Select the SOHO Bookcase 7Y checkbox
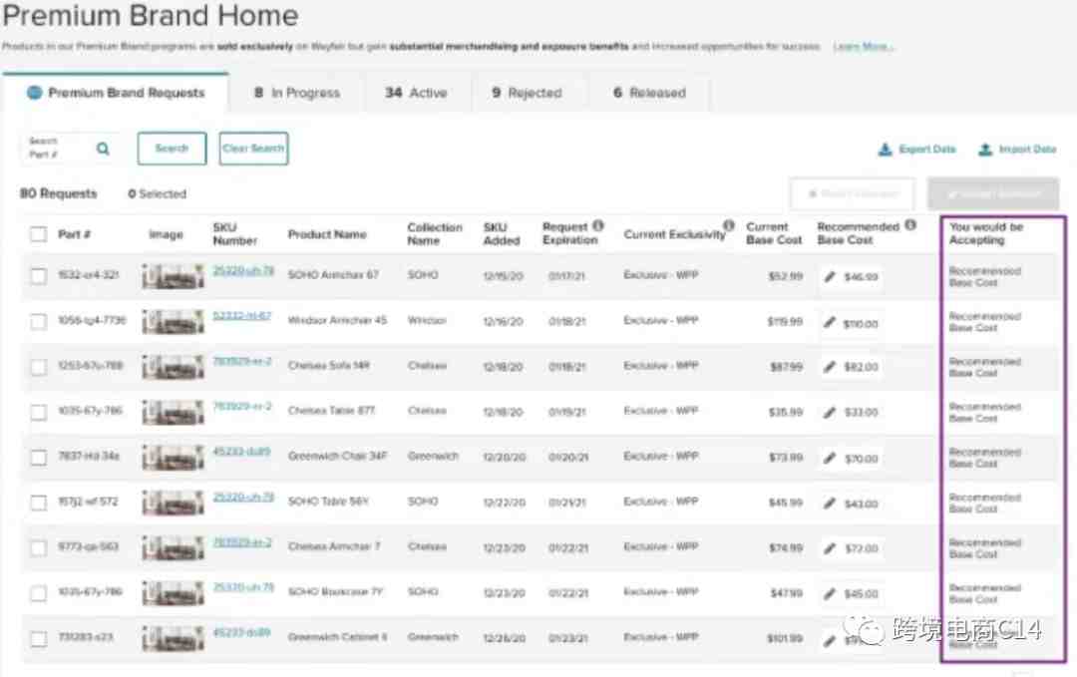 coord(39,593)
